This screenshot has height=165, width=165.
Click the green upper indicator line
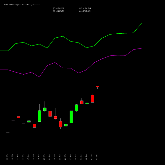pyautogui.click(x=71, y=41)
